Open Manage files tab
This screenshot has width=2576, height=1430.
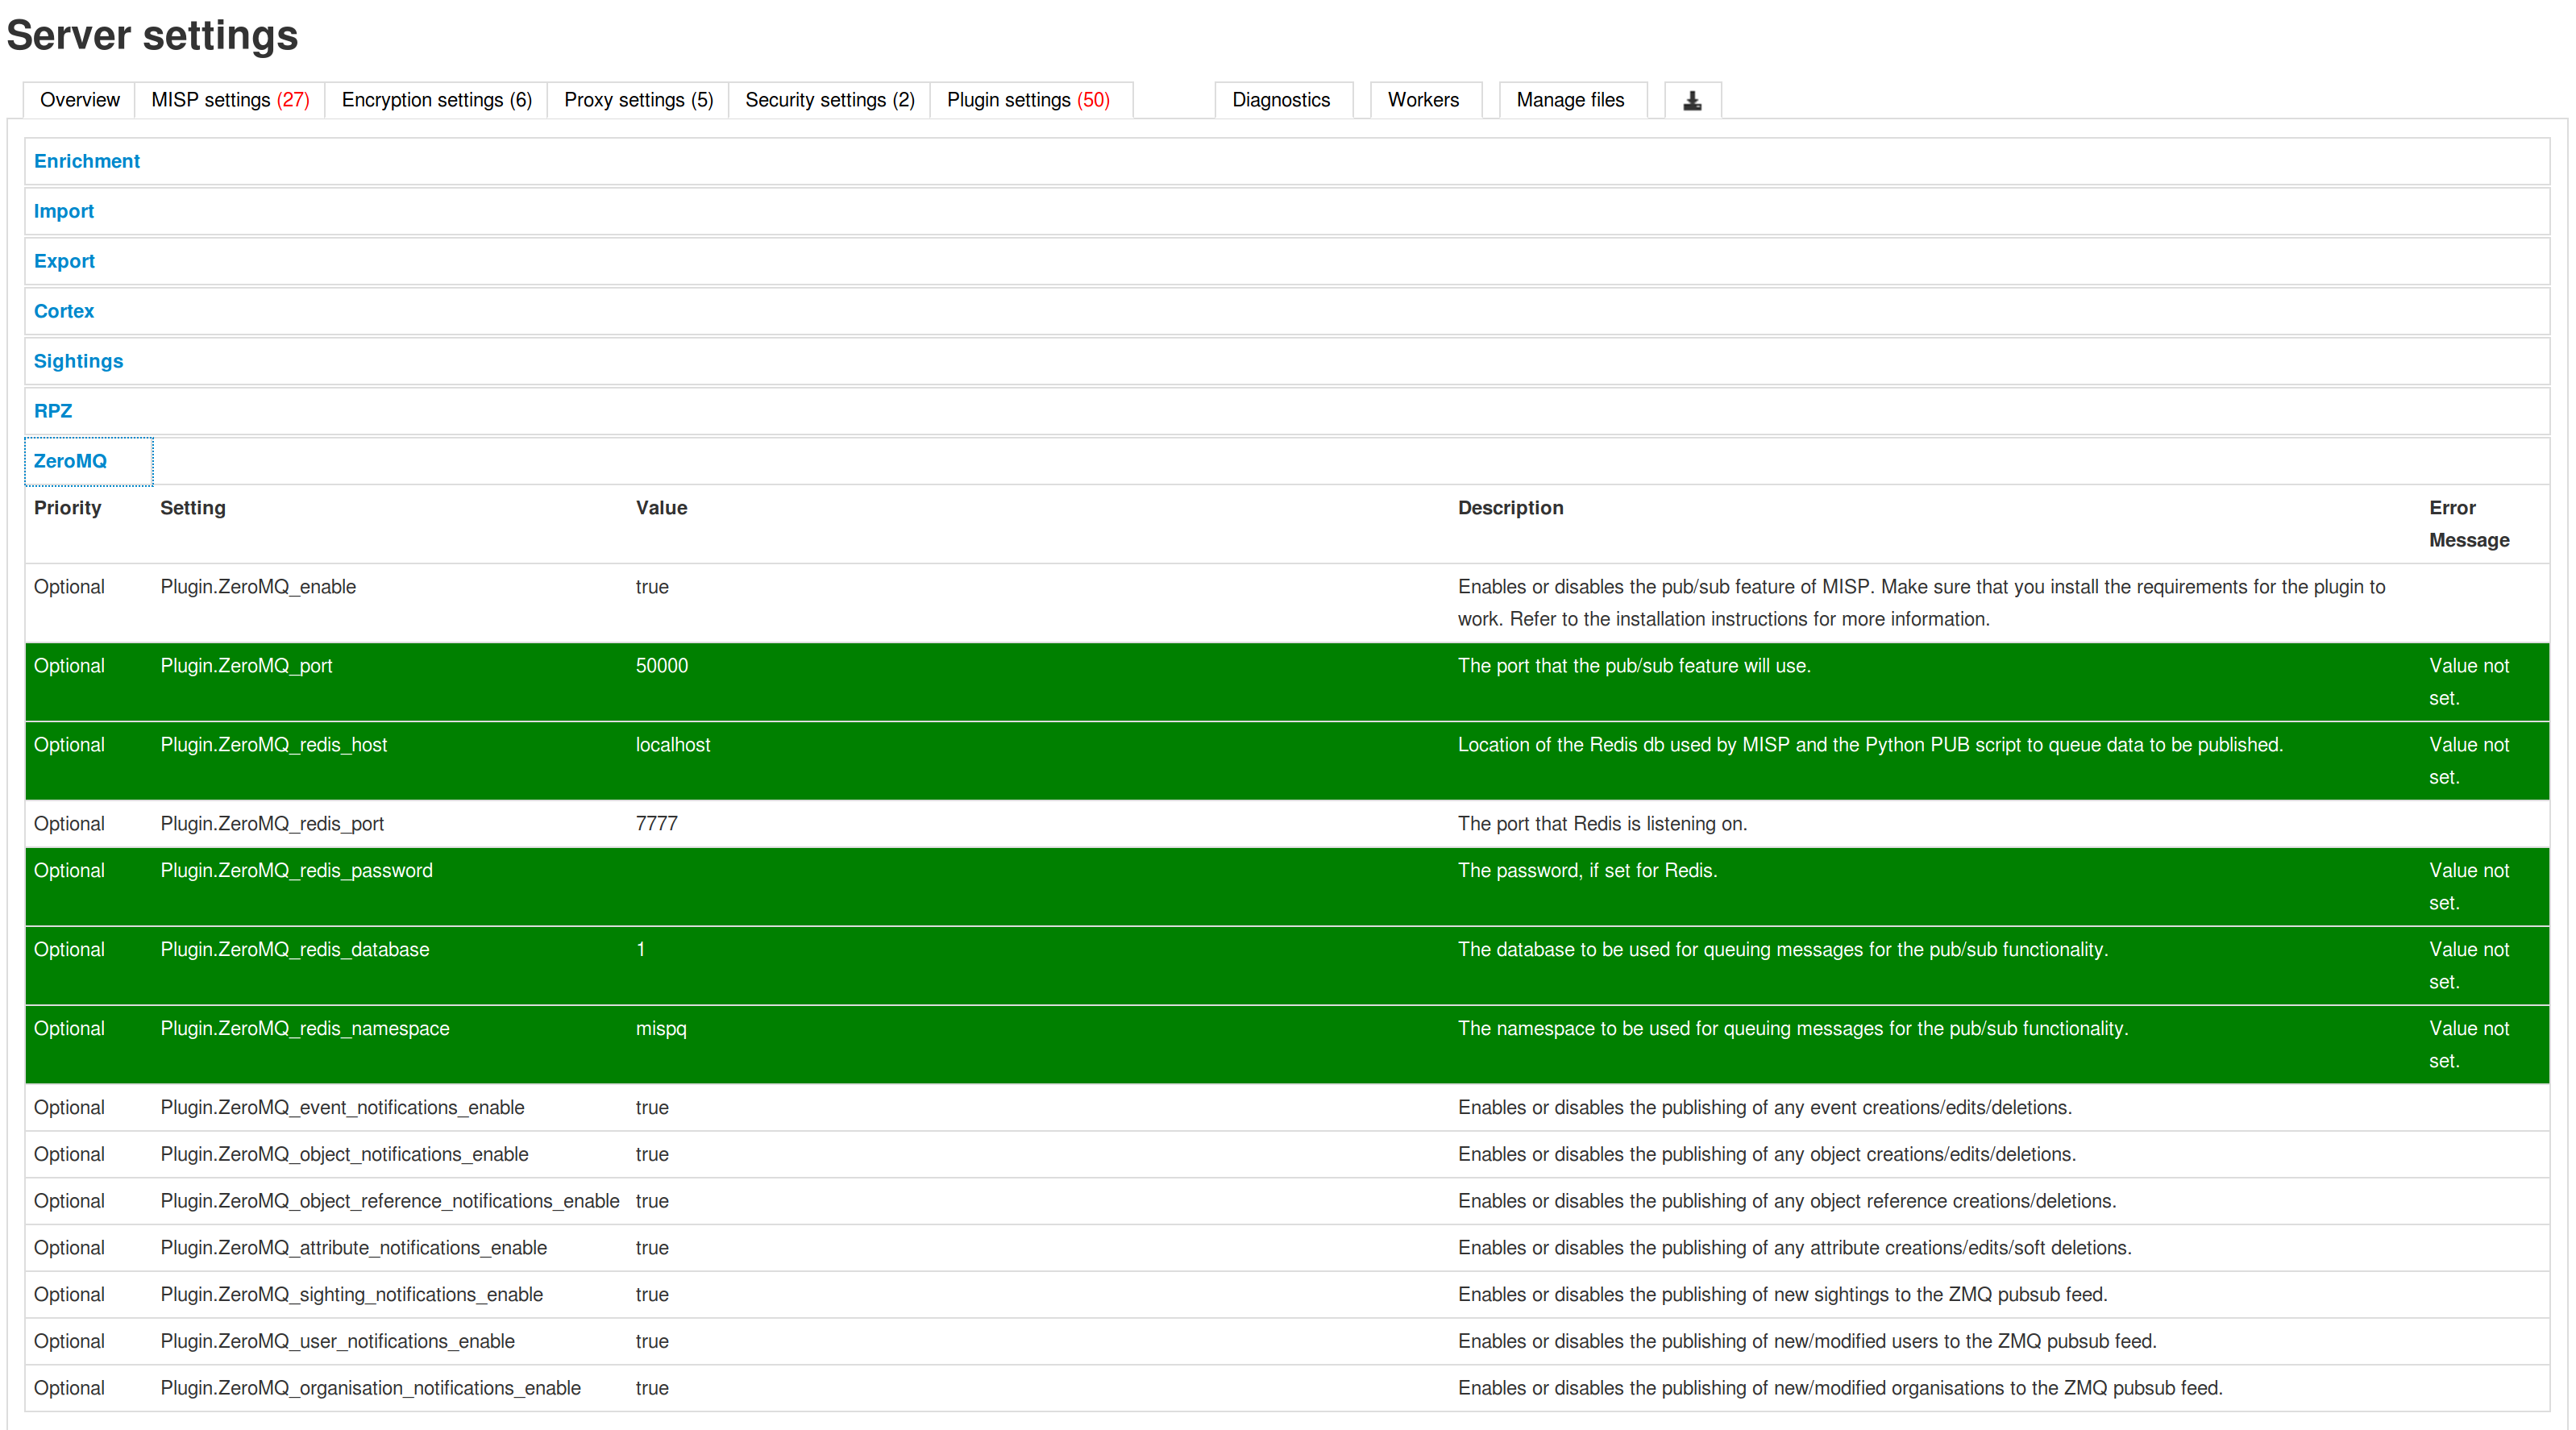coord(1569,100)
